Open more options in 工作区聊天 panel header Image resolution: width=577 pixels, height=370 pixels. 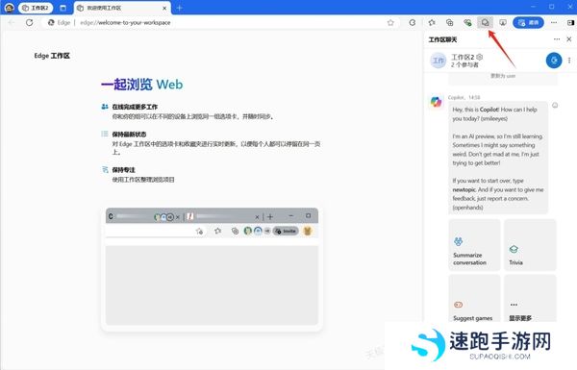pyautogui.click(x=557, y=39)
